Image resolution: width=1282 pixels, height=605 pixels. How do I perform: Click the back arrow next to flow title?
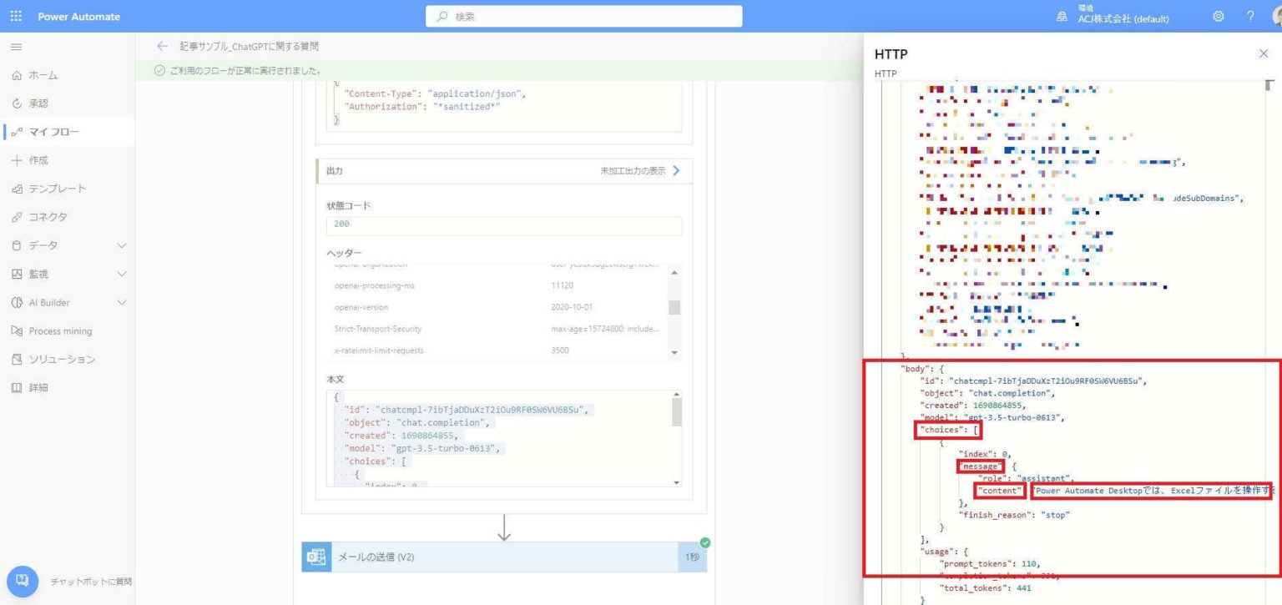[x=163, y=48]
